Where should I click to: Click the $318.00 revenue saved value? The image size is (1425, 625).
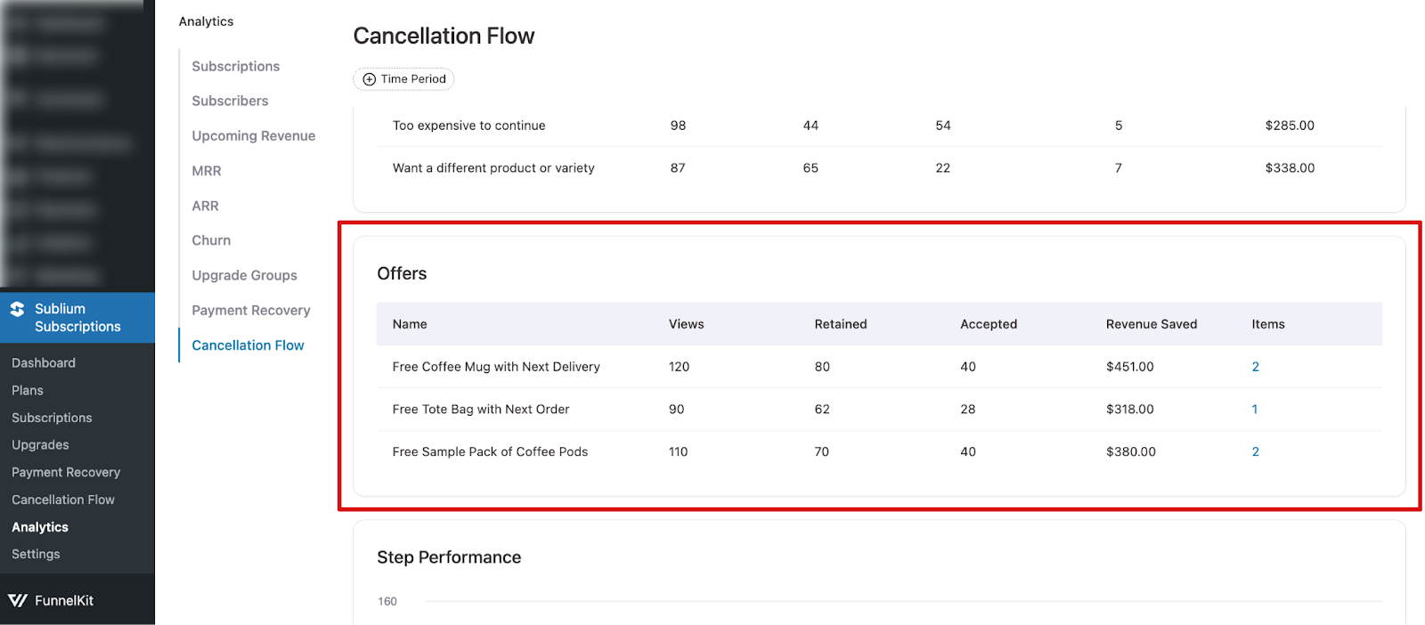(x=1130, y=410)
